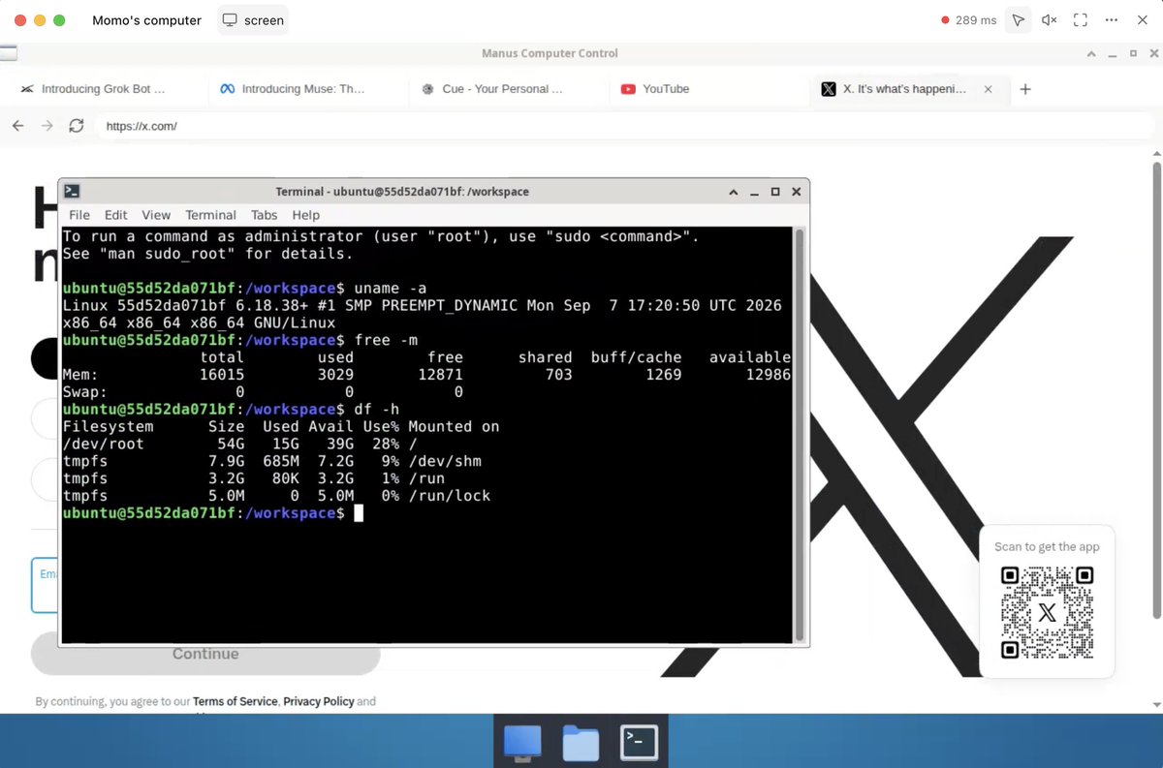The image size is (1163, 768).
Task: Open the desktop icon in the taskbar
Action: click(522, 743)
